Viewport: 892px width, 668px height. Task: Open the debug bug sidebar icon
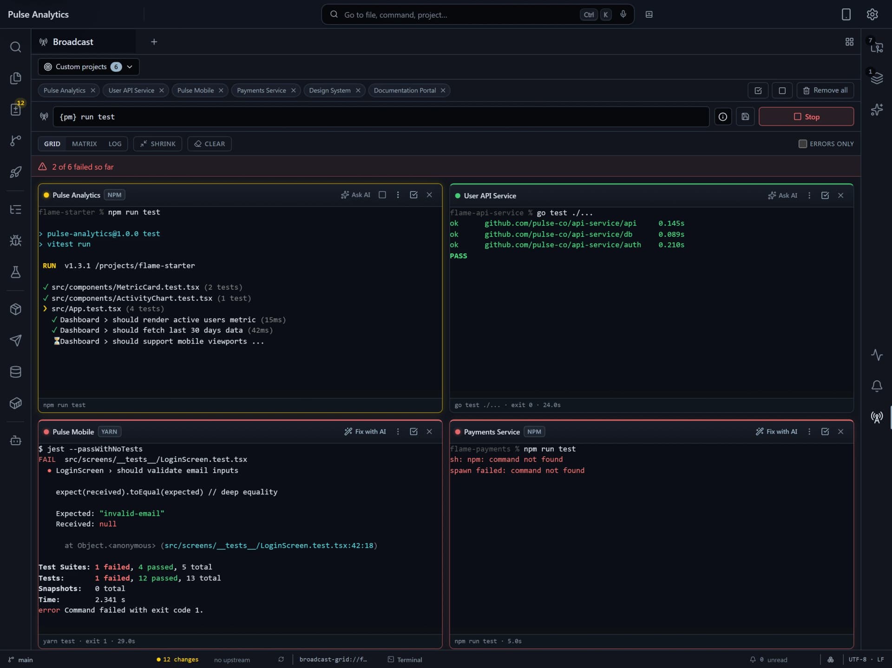(15, 240)
